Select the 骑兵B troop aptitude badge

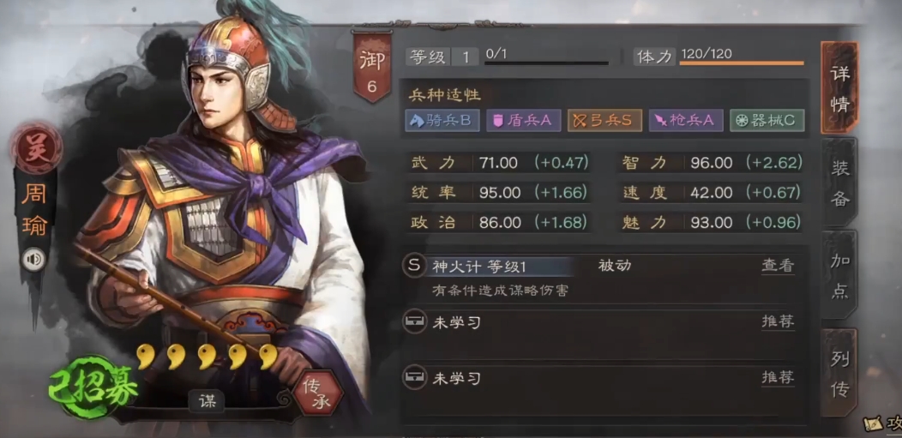pyautogui.click(x=442, y=121)
